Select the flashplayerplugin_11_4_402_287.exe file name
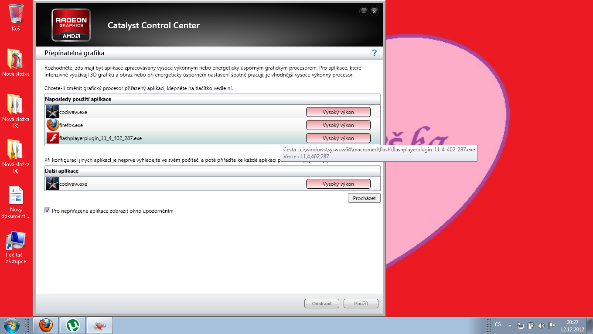This screenshot has height=334, width=593. pyautogui.click(x=101, y=138)
